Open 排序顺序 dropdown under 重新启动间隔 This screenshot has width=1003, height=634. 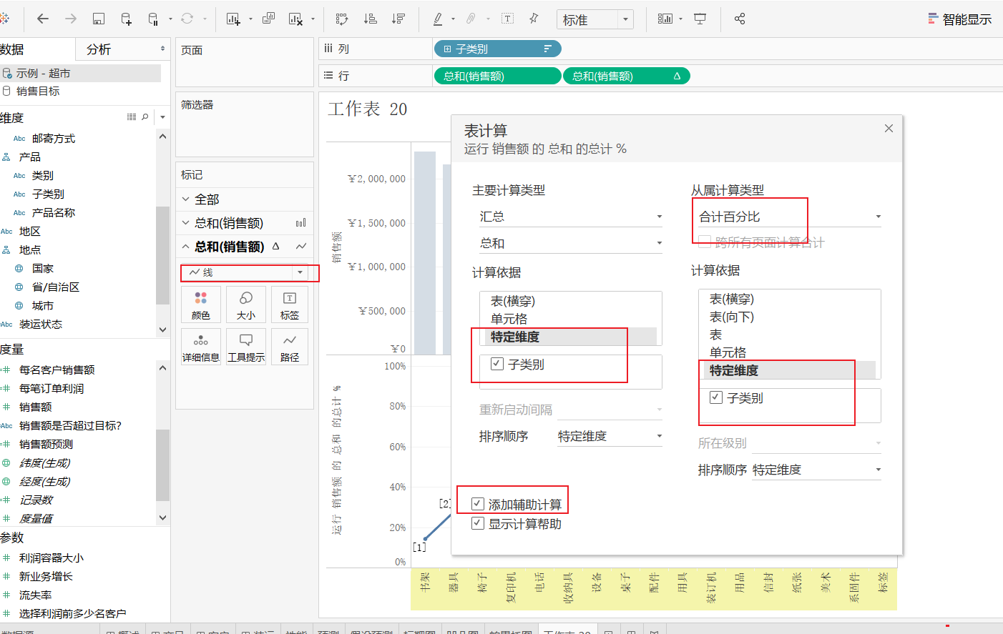point(610,436)
